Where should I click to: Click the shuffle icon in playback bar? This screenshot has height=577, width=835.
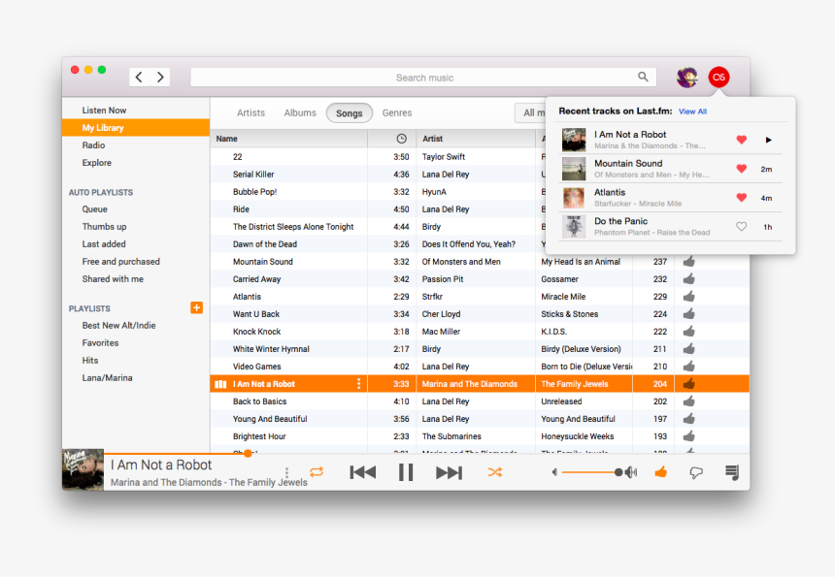[495, 471]
